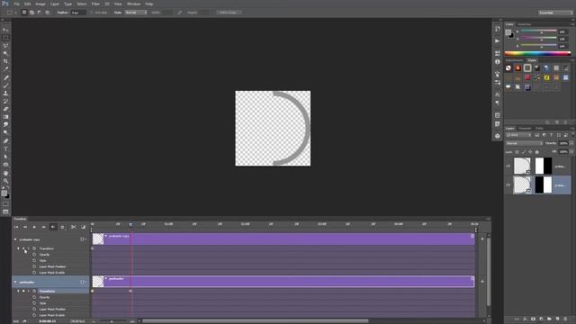Image resolution: width=576 pixels, height=324 pixels.
Task: Apply the red style swatch in Styles panel
Action: tap(527, 77)
